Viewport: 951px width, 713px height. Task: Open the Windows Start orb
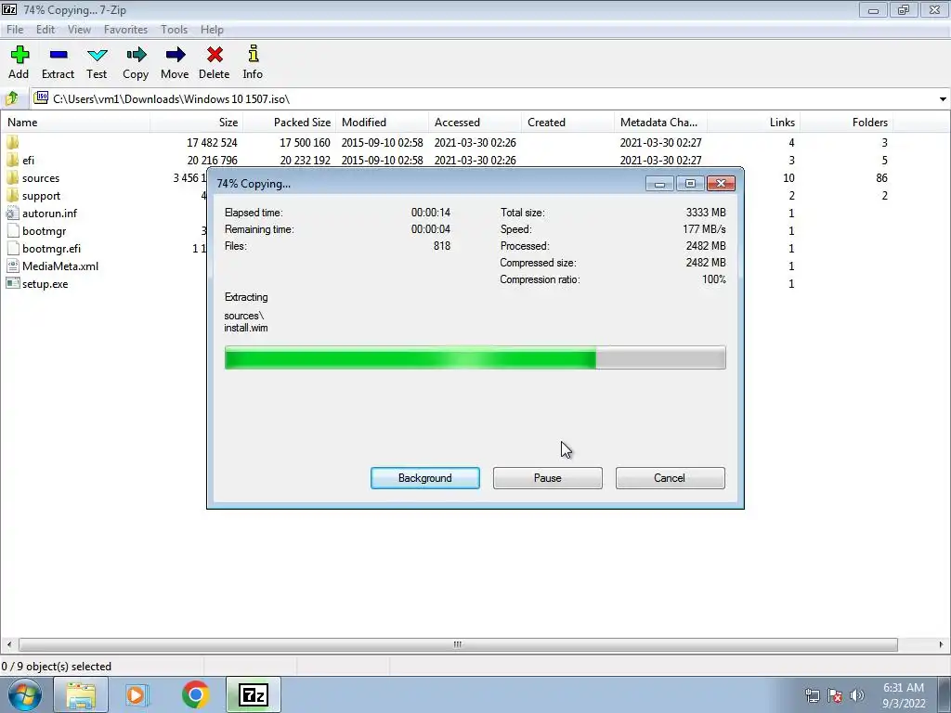pos(25,694)
